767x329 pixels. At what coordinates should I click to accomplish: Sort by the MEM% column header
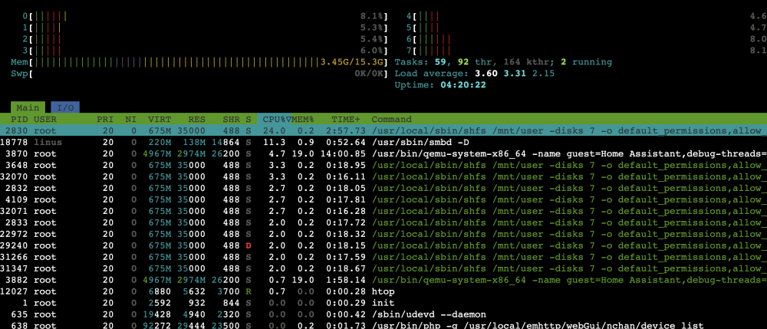point(303,120)
